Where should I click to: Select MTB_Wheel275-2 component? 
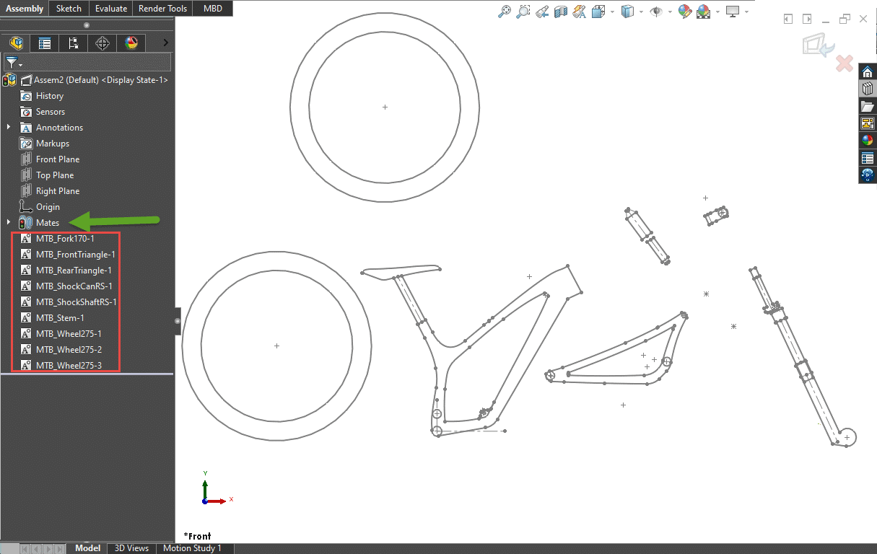pyautogui.click(x=69, y=350)
